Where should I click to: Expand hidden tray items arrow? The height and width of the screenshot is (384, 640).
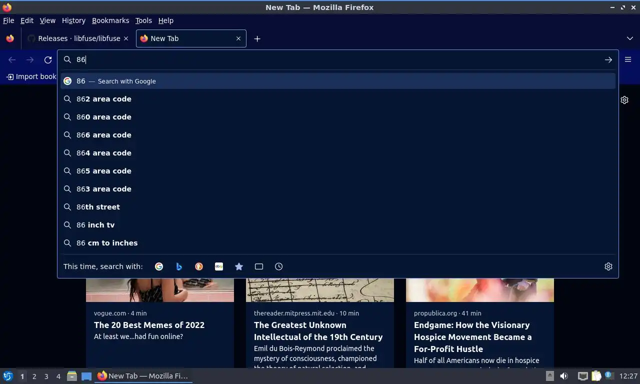(549, 376)
